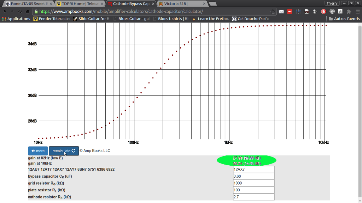Open the Slide Guitar for B bookmark
Image resolution: width=362 pixels, height=203 pixels.
91,19
